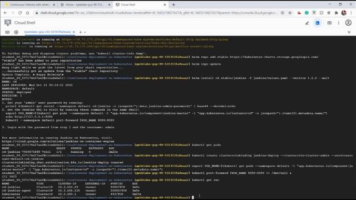
Task: Add a new terminal session tab
Action: [x=80, y=32]
